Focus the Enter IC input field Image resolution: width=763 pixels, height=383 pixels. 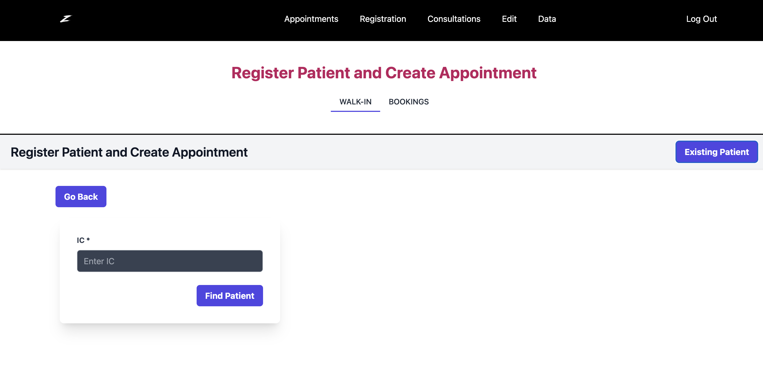(x=170, y=261)
